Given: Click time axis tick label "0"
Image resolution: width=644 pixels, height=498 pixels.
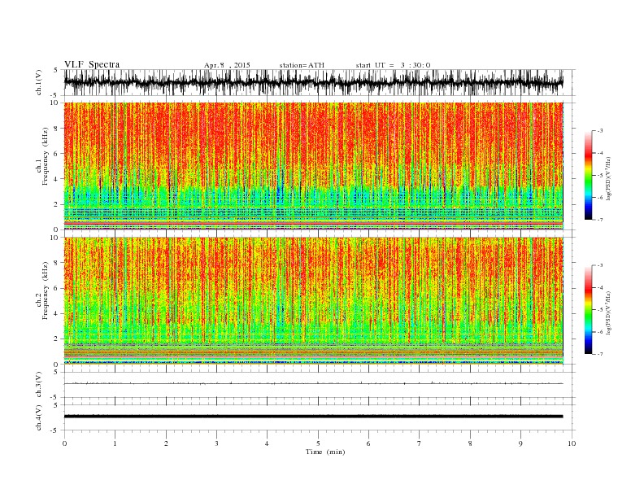Looking at the screenshot, I should coord(64,443).
